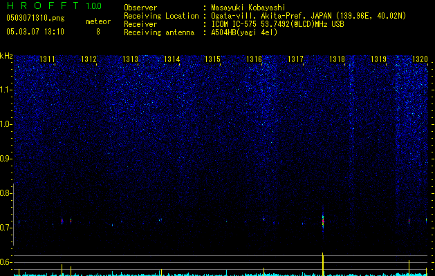This screenshot has width=435, height=276.
Task: Click the meteor count value 8
Action: coord(98,32)
